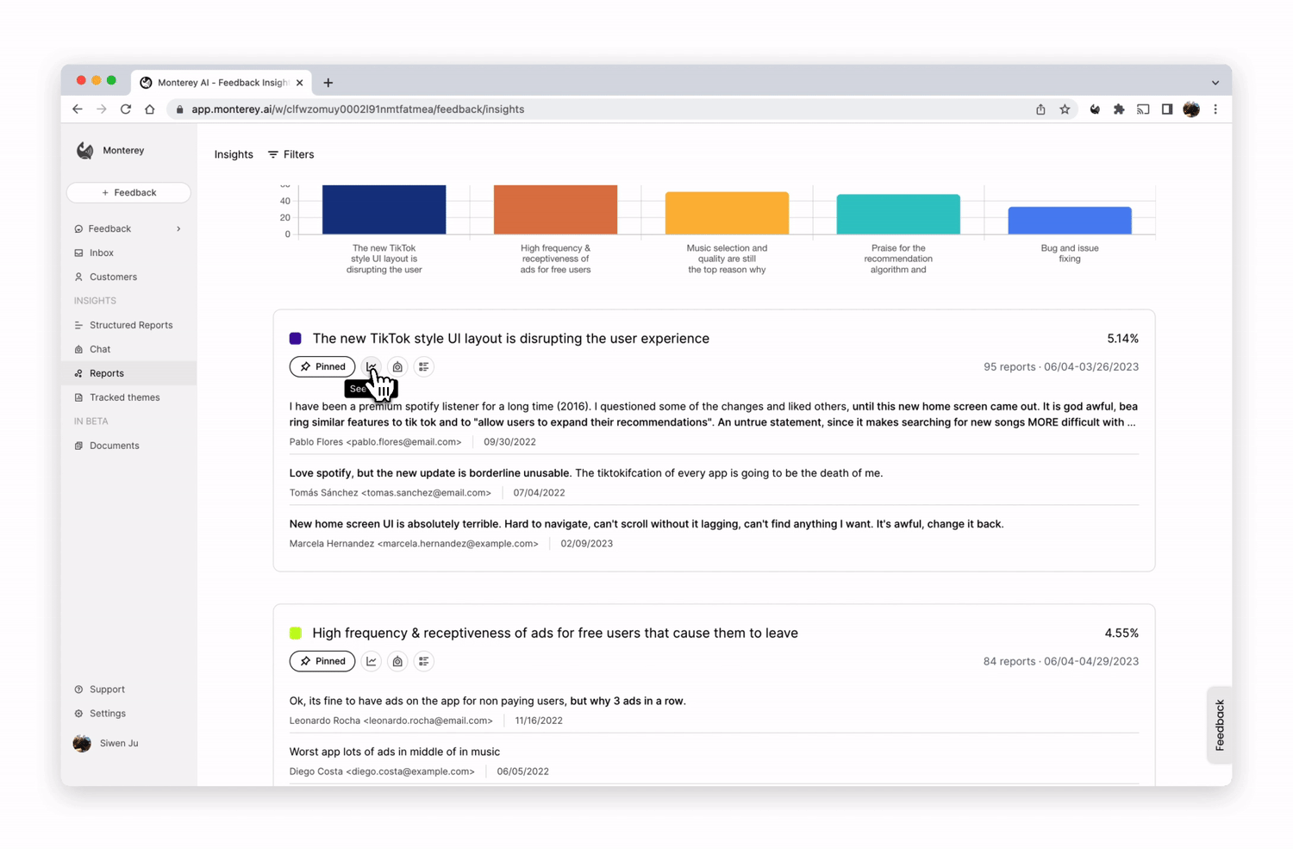Click Siwen Ju avatar picture
The height and width of the screenshot is (849, 1293).
(x=82, y=743)
